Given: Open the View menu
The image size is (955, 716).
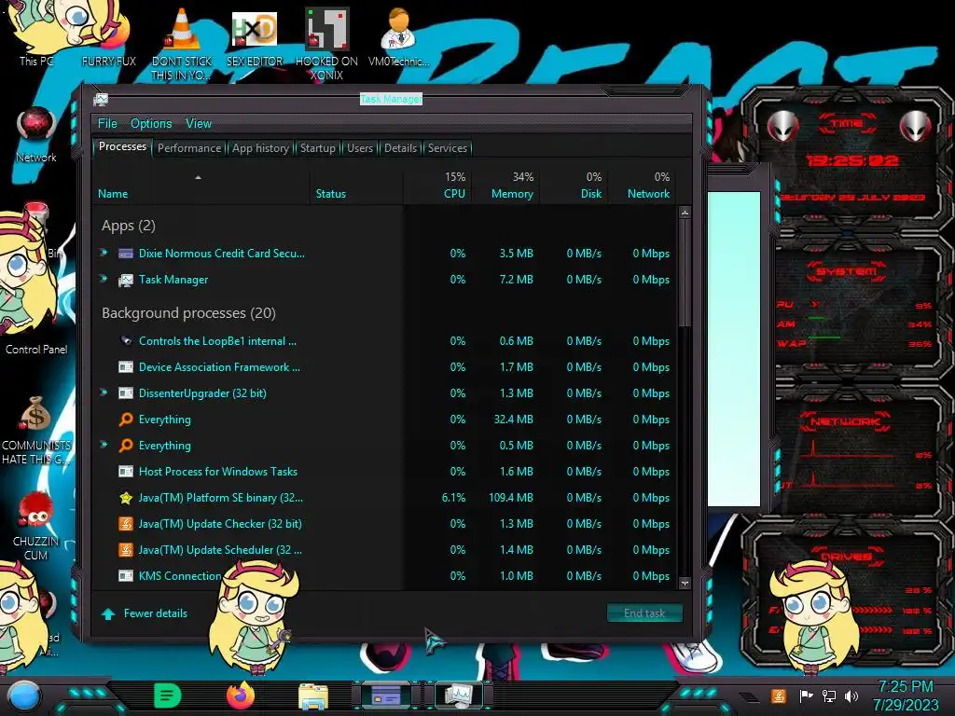Looking at the screenshot, I should 199,124.
